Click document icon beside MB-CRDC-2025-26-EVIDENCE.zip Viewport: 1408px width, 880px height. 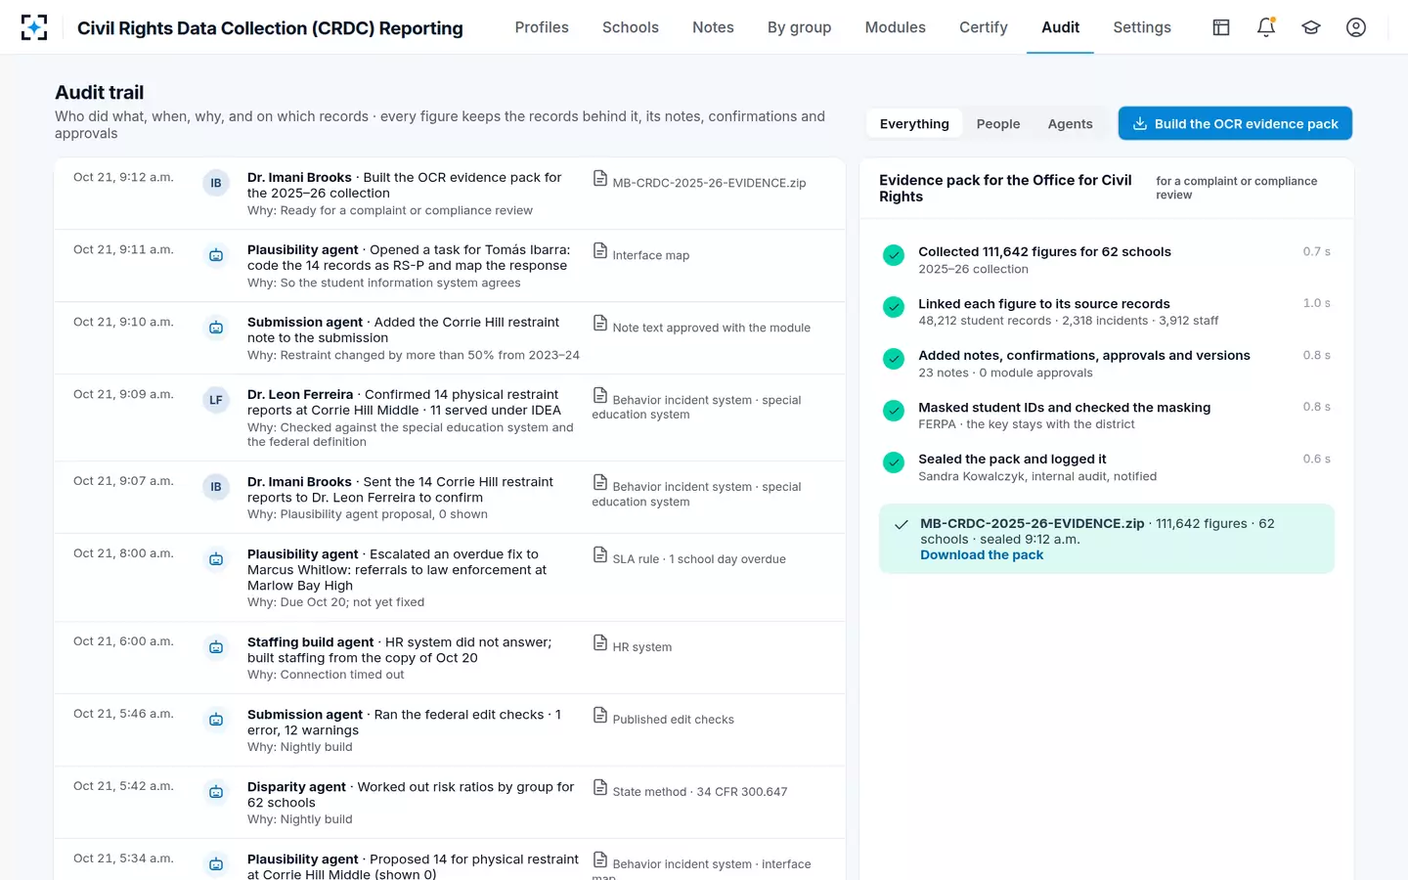[600, 178]
